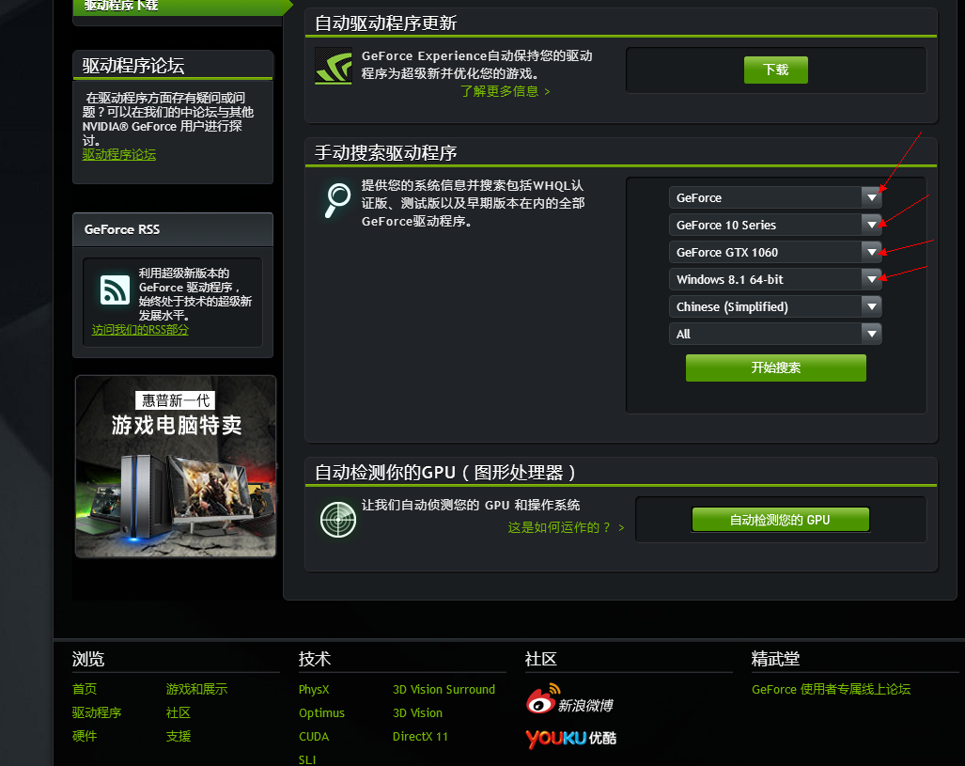Open the Sina Weibo logo link
Image resolution: width=965 pixels, height=766 pixels.
[x=570, y=699]
